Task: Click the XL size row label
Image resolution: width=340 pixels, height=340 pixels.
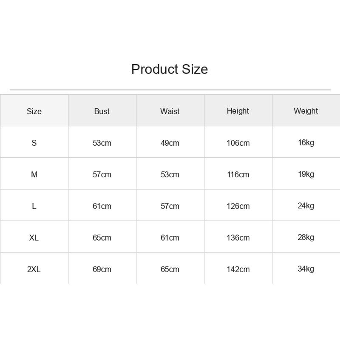Action: [34, 238]
